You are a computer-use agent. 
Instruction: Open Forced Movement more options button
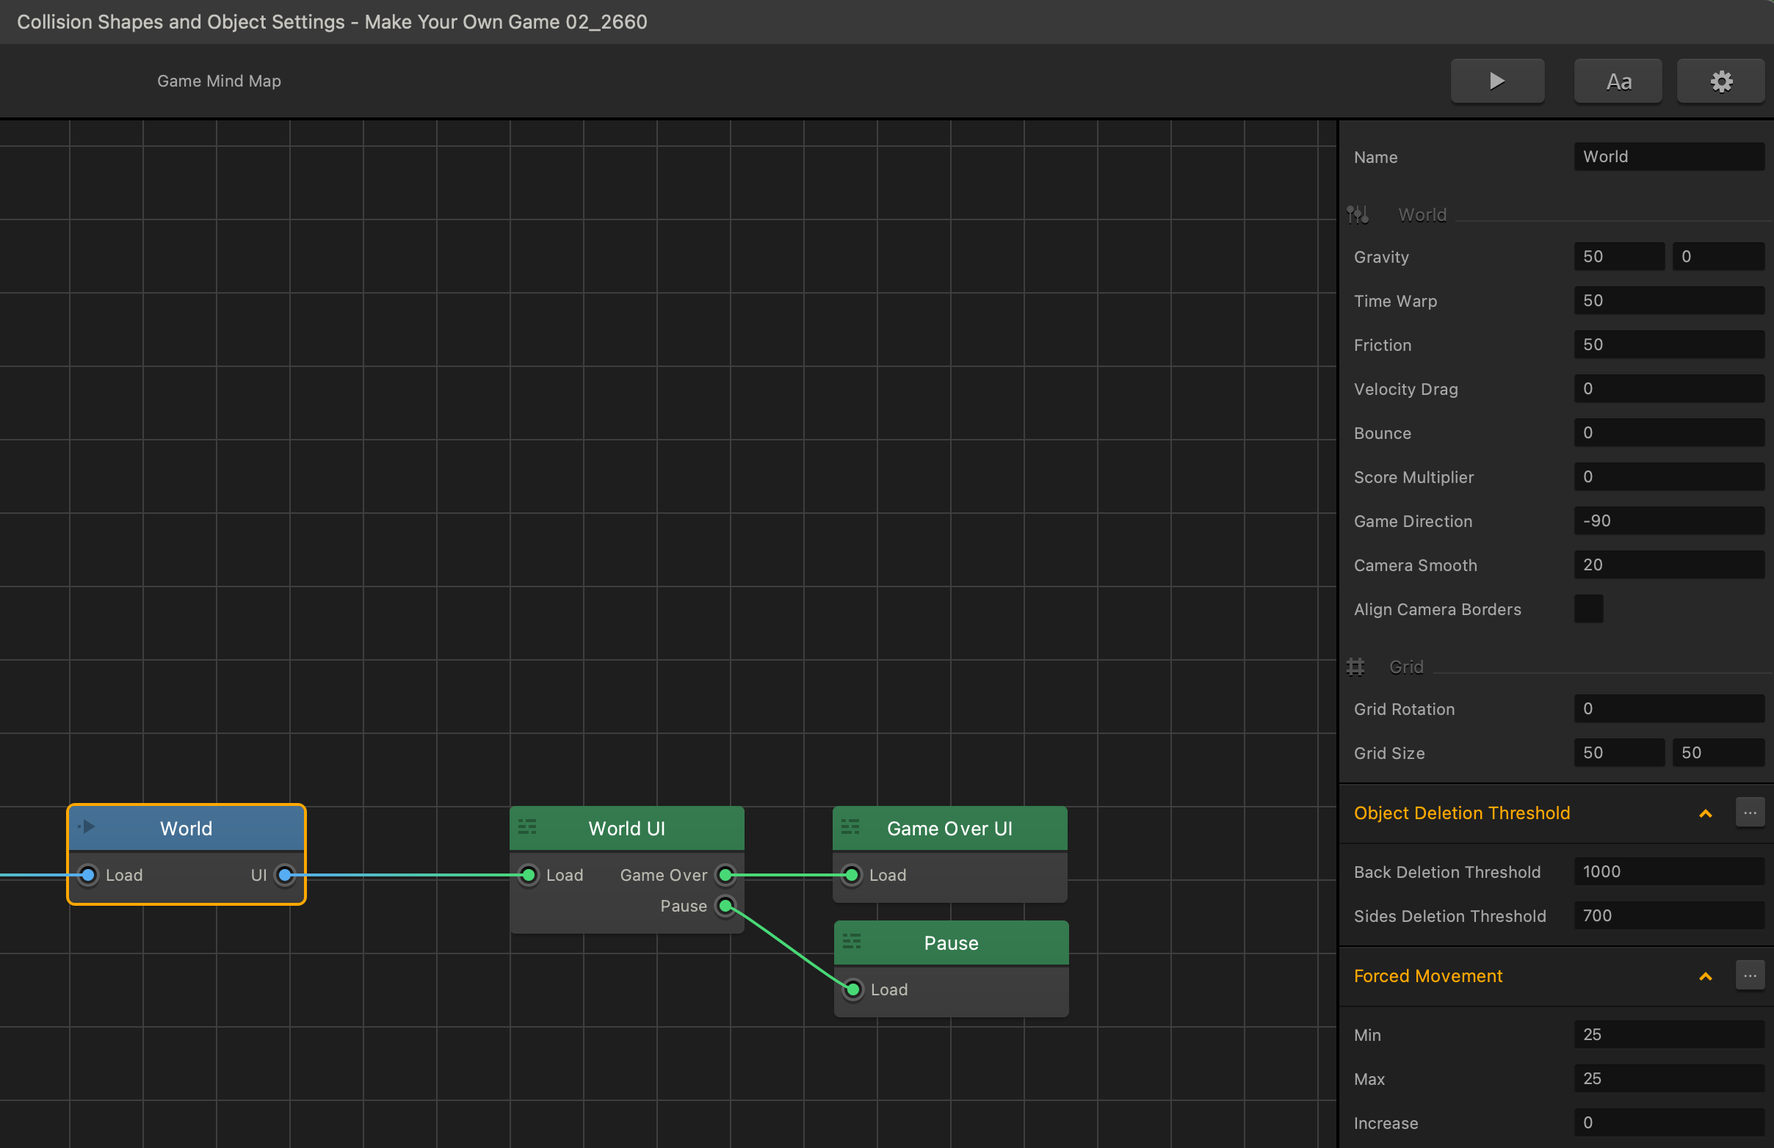[x=1750, y=976]
